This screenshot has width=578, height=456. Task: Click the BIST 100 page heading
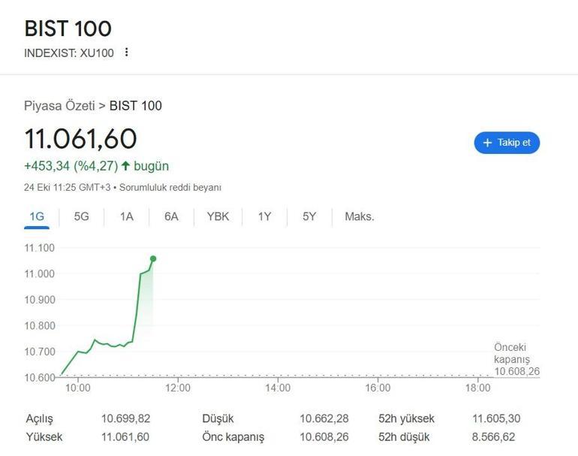68,29
